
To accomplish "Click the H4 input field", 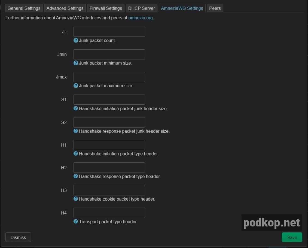I will click(x=109, y=213).
